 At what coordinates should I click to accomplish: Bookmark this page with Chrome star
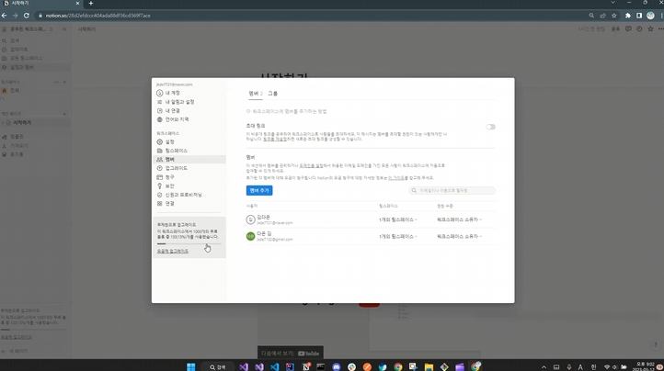(614, 16)
